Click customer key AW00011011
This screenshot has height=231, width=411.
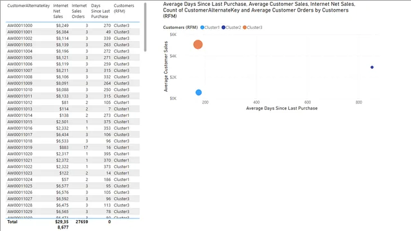point(20,96)
